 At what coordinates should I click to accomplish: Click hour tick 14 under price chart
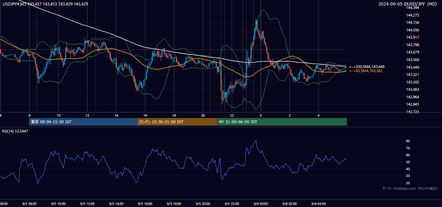click(117, 115)
